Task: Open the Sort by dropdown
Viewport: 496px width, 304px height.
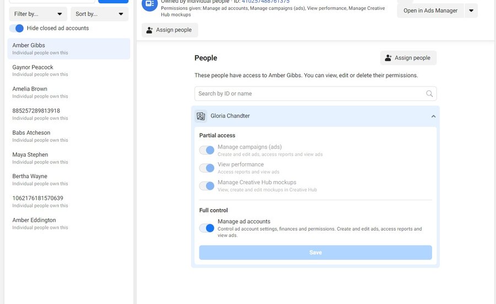Action: (x=99, y=14)
